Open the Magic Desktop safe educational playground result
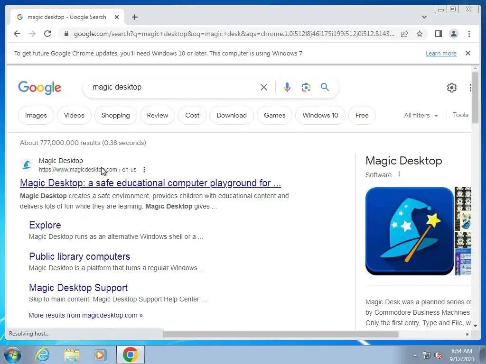486x364 pixels. 150,183
